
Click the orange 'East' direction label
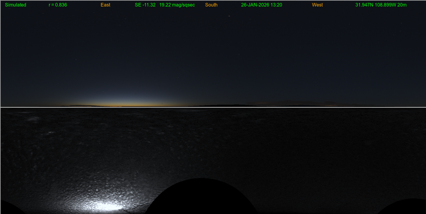coord(105,5)
